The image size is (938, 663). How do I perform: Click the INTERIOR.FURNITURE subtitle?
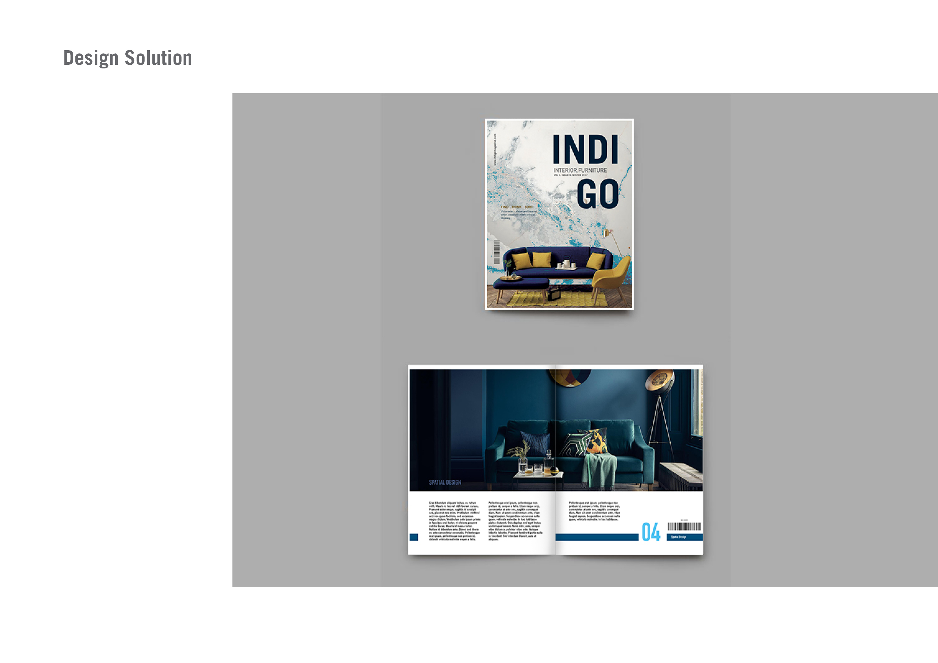[581, 170]
